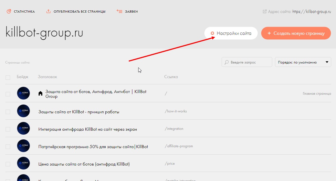Click the /integration link text
Image resolution: width=336 pixels, height=181 pixels.
[174, 129]
